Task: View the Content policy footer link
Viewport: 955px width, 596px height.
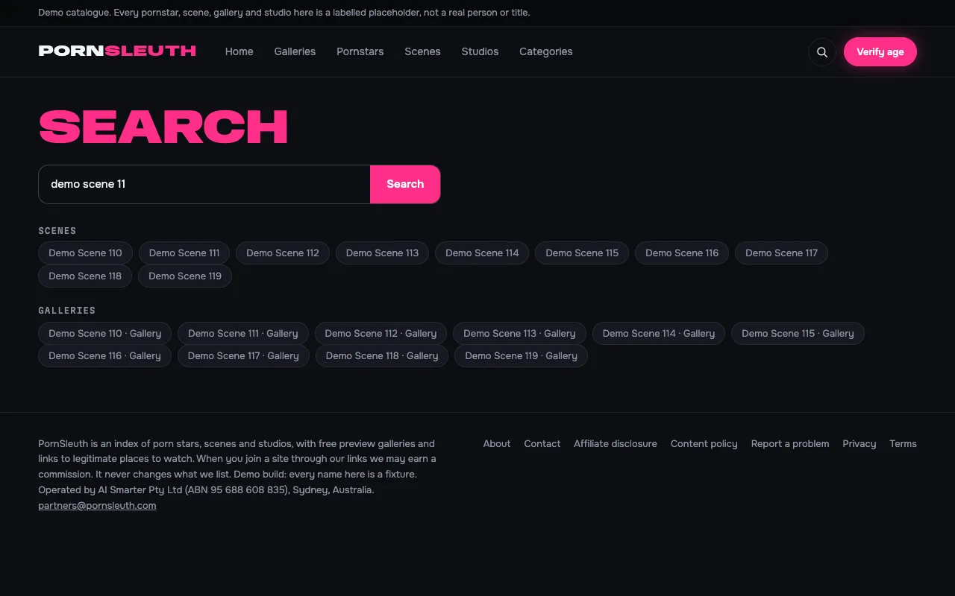Action: click(x=704, y=444)
